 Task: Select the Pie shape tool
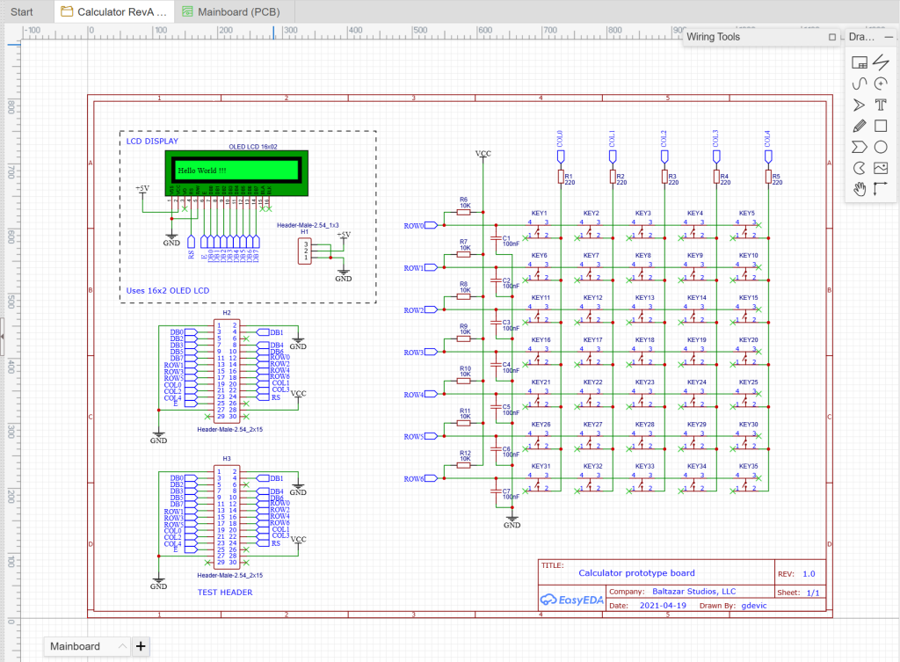coord(859,168)
